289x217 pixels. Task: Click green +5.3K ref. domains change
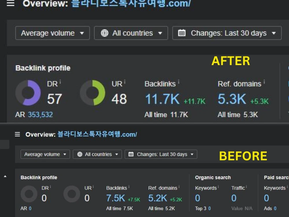tap(260, 101)
